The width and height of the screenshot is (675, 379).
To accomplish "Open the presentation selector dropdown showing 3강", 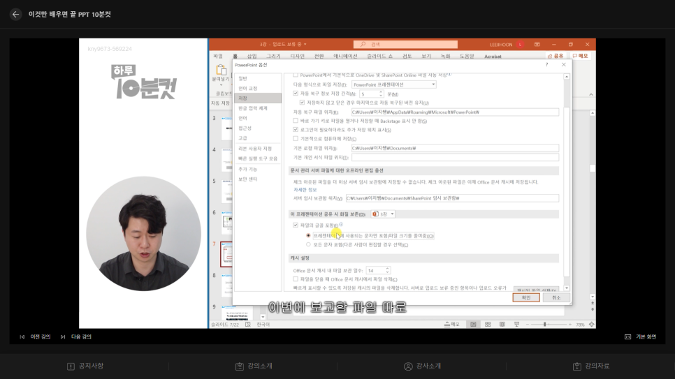I will coord(383,214).
